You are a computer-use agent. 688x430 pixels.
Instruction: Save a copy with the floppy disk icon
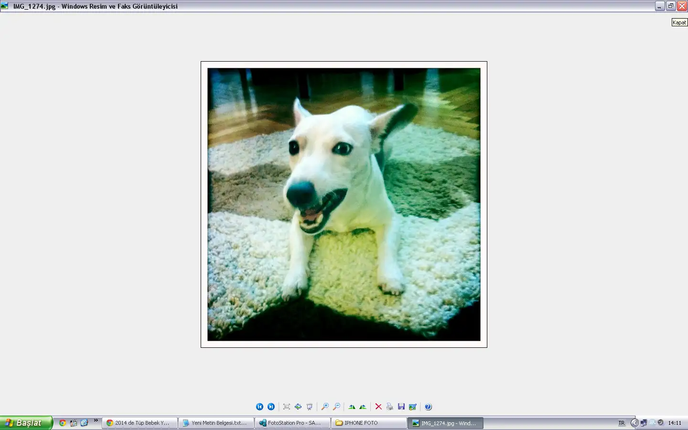(401, 407)
